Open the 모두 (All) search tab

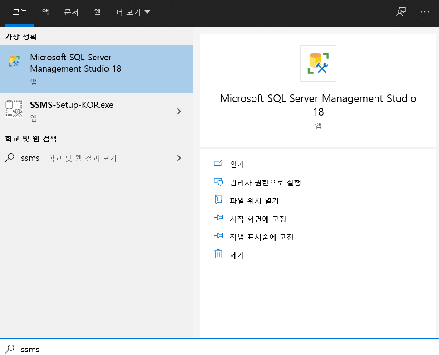click(20, 12)
